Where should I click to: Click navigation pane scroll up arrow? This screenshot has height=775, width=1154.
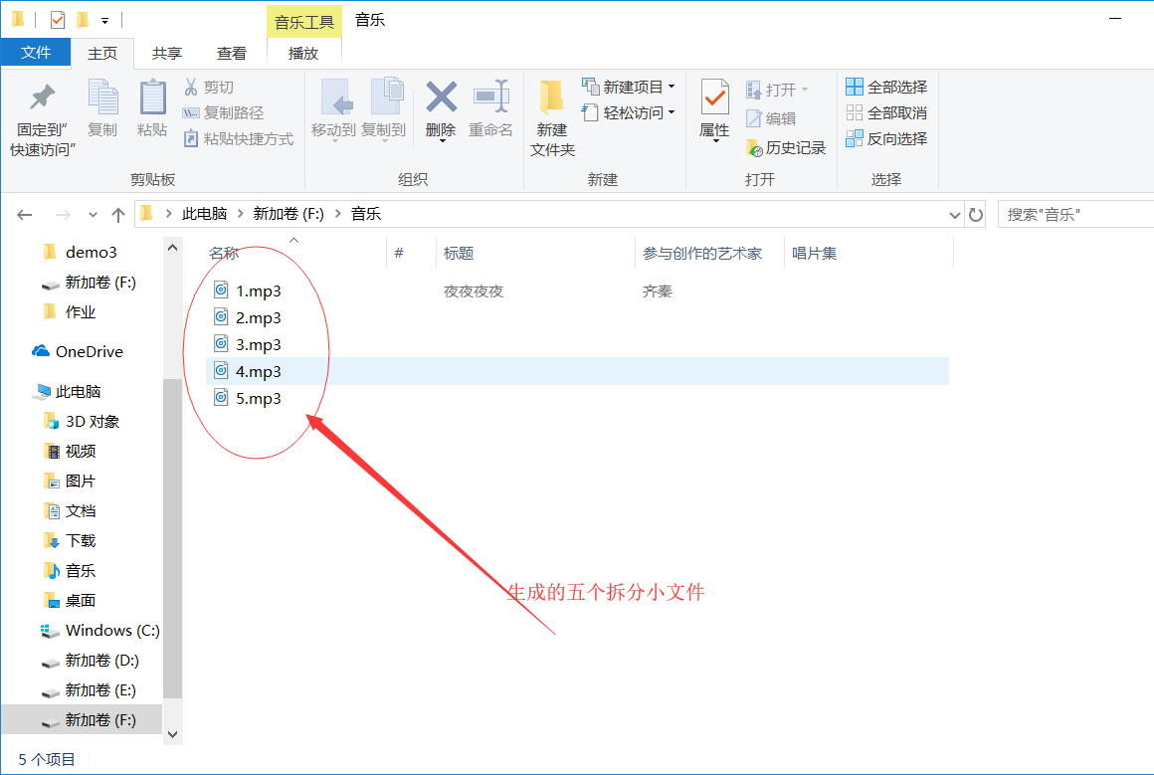pyautogui.click(x=172, y=248)
